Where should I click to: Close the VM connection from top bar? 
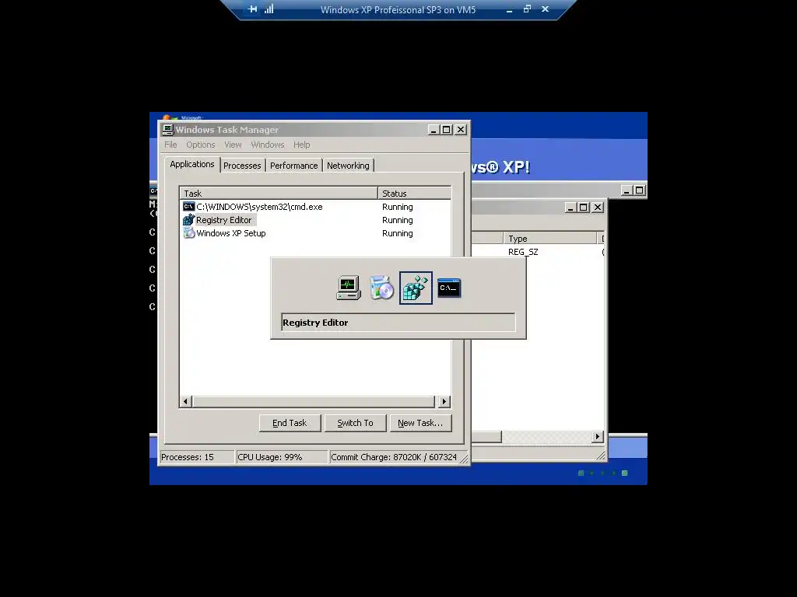pyautogui.click(x=546, y=9)
